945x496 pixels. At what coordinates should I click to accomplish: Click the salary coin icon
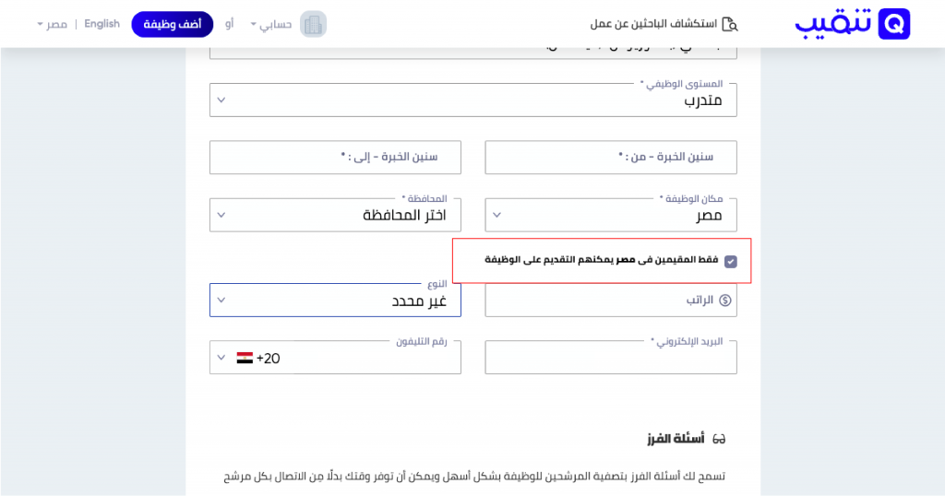pyautogui.click(x=724, y=300)
